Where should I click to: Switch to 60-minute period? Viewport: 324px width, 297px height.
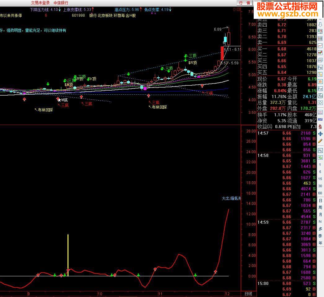[320, 193]
